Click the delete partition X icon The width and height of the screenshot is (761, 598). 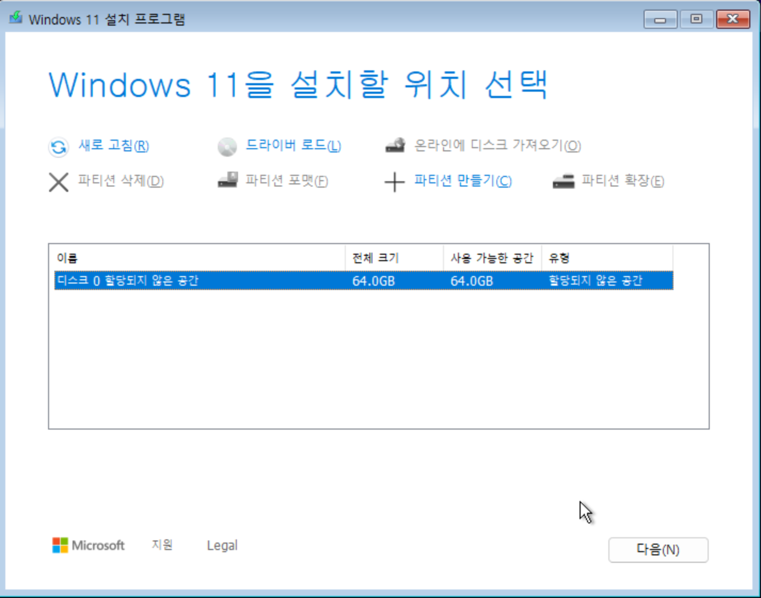[x=59, y=182]
